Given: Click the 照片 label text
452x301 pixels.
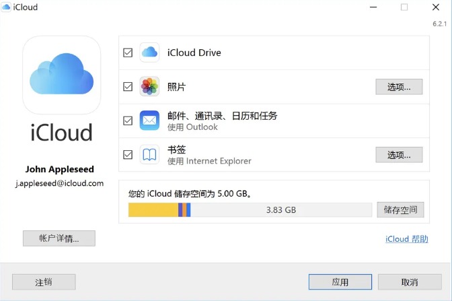Looking at the screenshot, I should pos(176,87).
